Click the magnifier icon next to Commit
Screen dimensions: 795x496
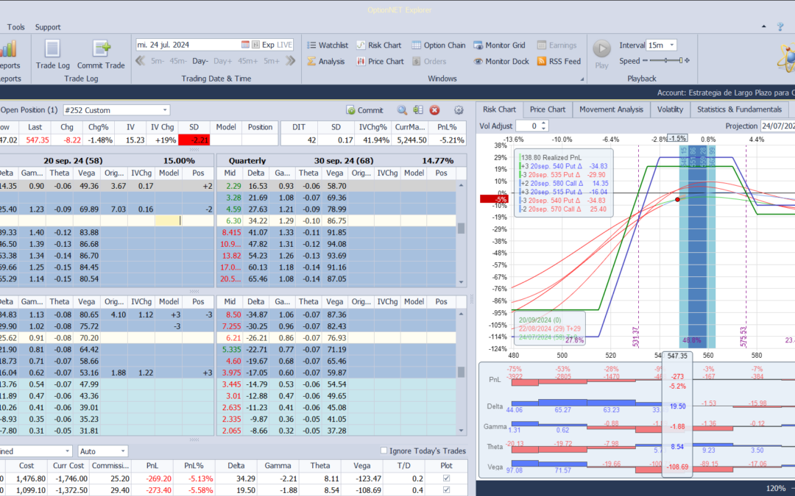402,109
